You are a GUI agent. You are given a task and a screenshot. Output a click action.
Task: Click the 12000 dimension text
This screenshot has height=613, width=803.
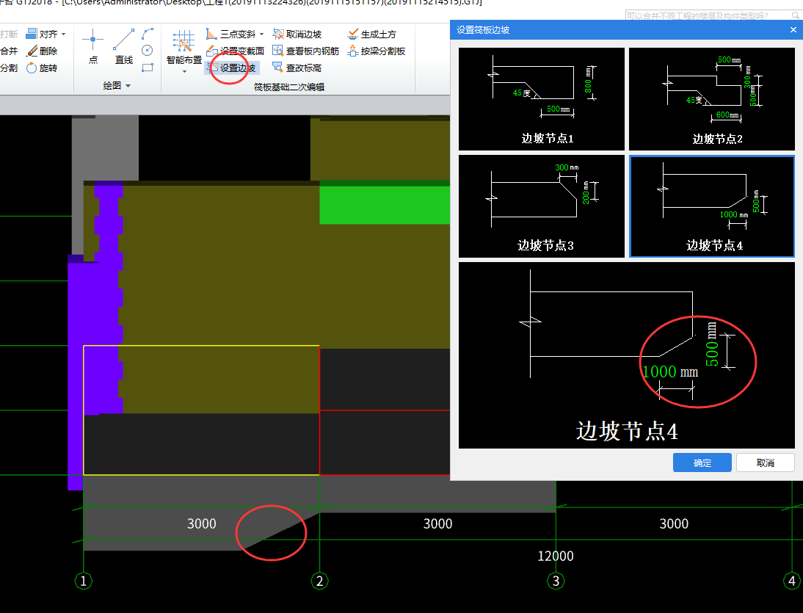[555, 556]
